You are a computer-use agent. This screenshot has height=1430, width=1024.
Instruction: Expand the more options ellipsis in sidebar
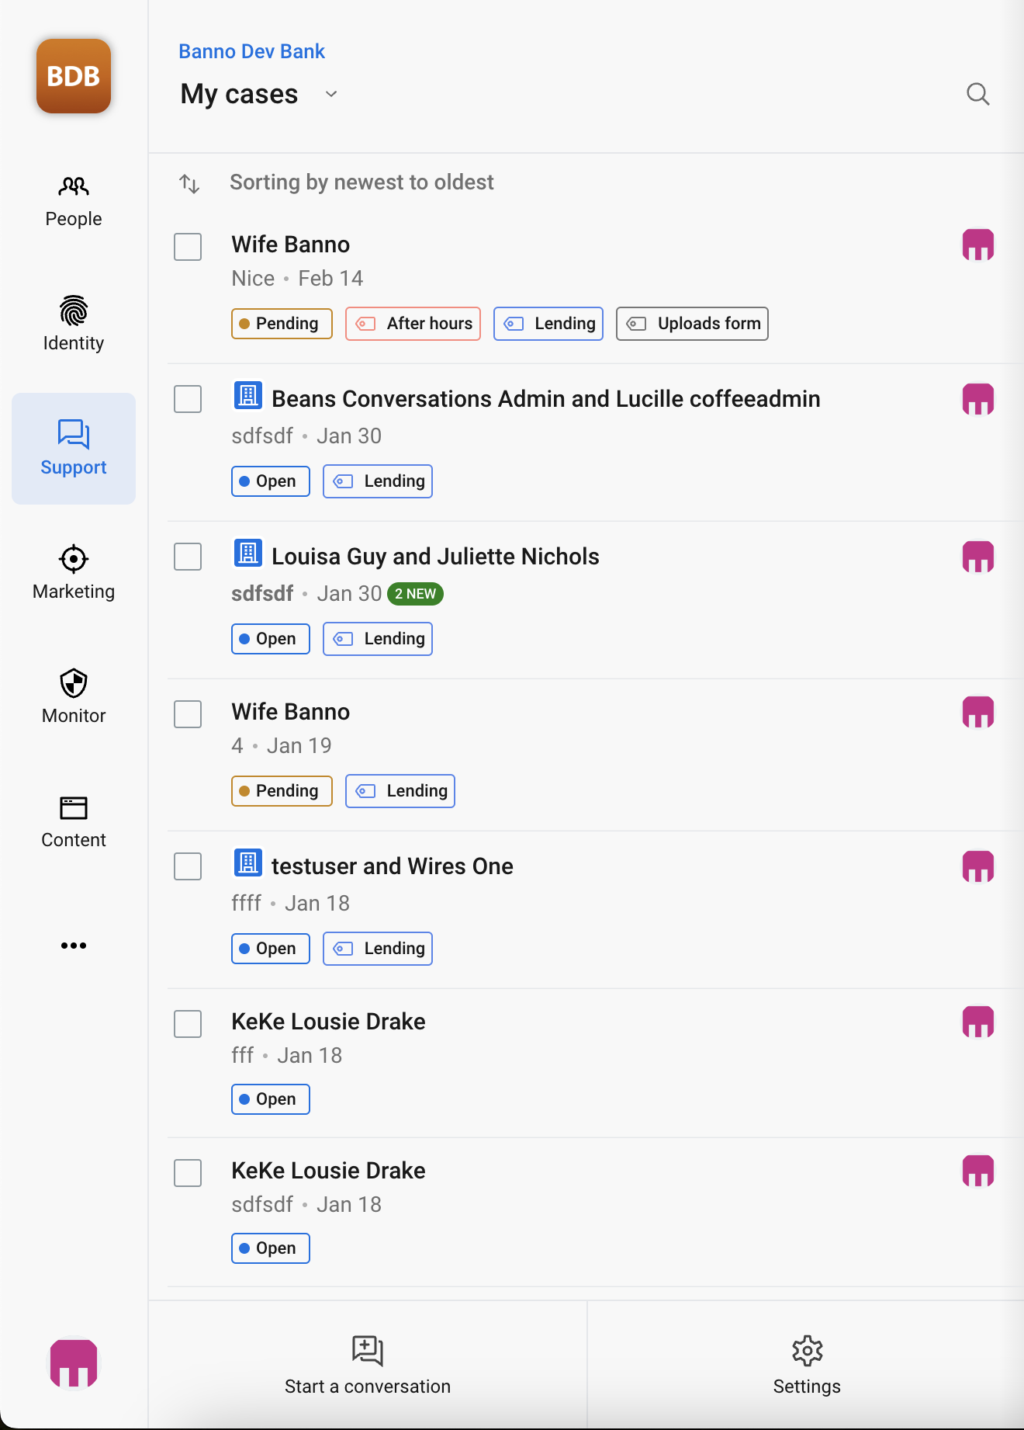point(74,946)
